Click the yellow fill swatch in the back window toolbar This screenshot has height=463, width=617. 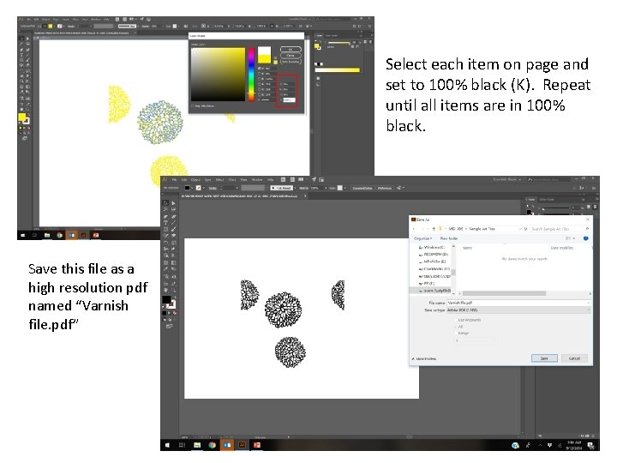point(21,117)
